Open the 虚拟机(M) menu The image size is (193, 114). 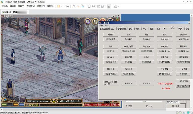30,6
